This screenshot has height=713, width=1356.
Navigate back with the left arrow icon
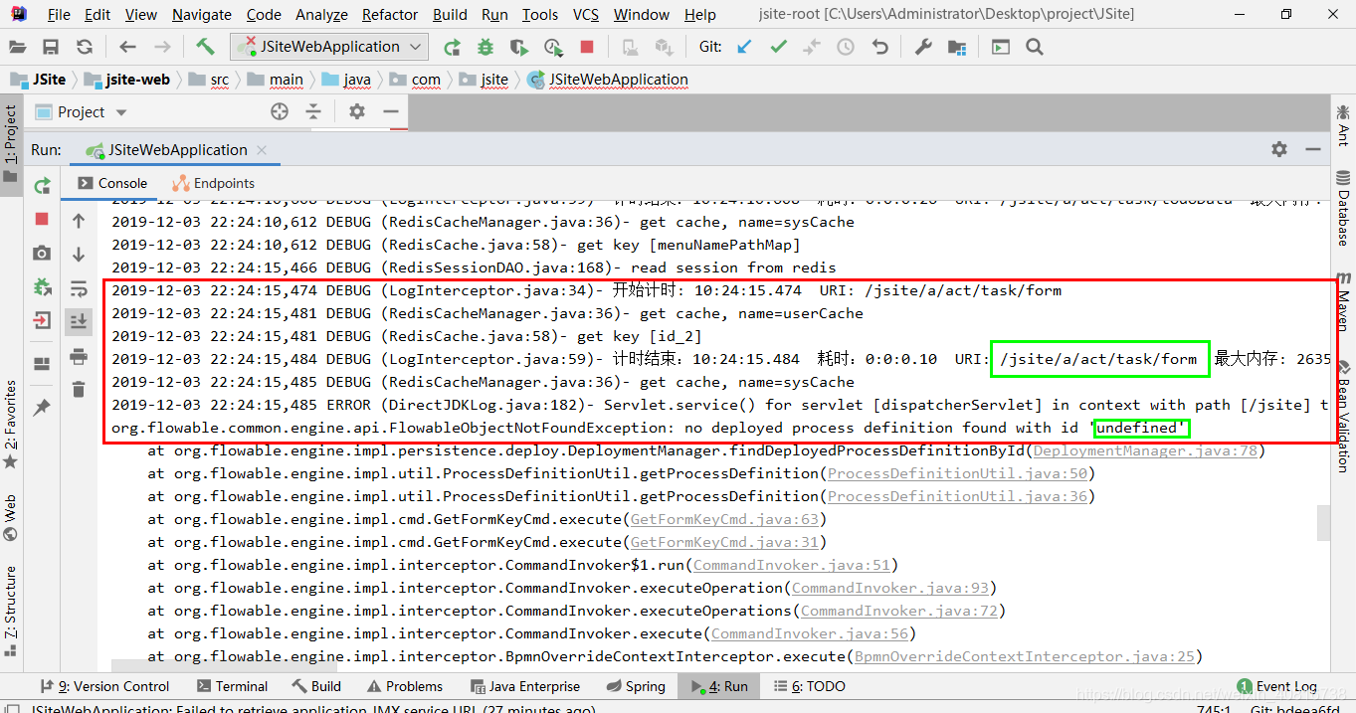point(127,47)
